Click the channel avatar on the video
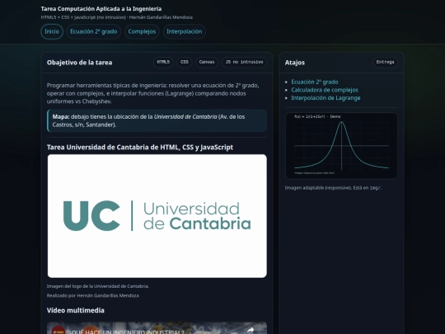 click(x=59, y=331)
